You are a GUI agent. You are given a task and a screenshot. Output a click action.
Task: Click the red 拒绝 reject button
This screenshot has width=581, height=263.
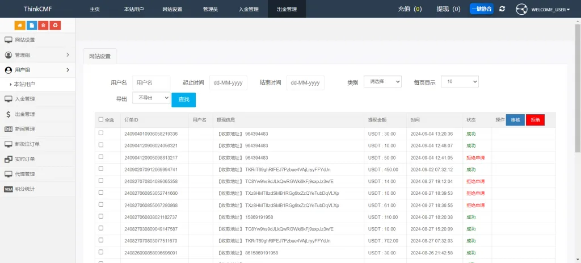click(x=535, y=120)
